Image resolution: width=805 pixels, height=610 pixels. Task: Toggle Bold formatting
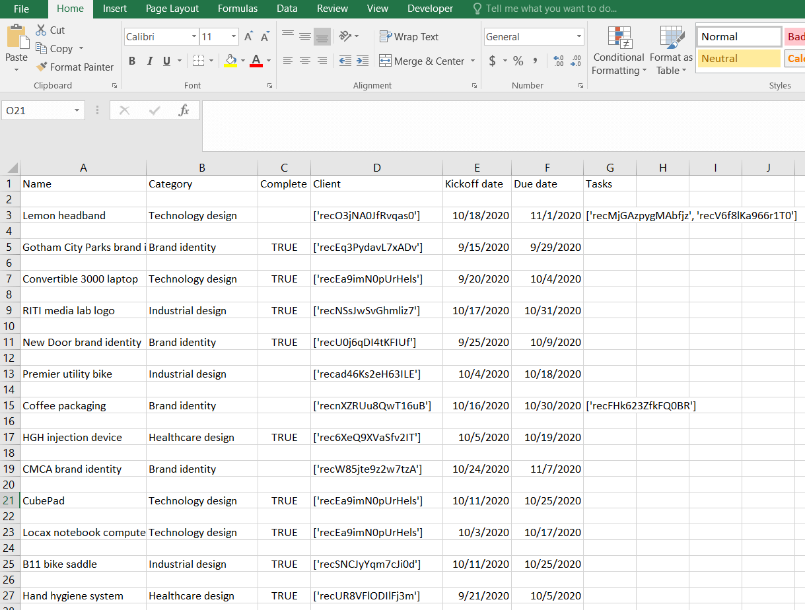(x=132, y=61)
